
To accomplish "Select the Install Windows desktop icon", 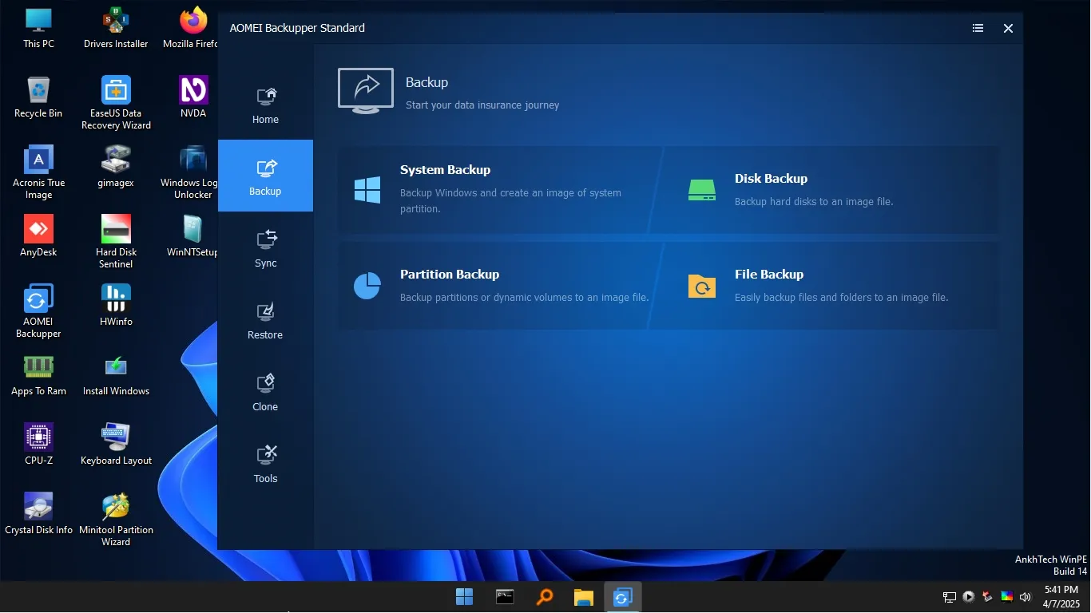I will (116, 375).
